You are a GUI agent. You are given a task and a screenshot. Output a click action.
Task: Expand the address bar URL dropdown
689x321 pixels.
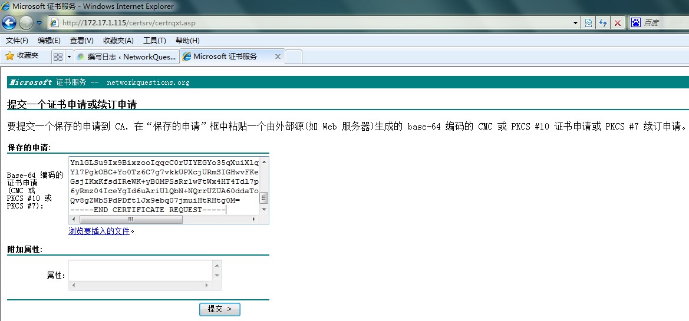[576, 23]
